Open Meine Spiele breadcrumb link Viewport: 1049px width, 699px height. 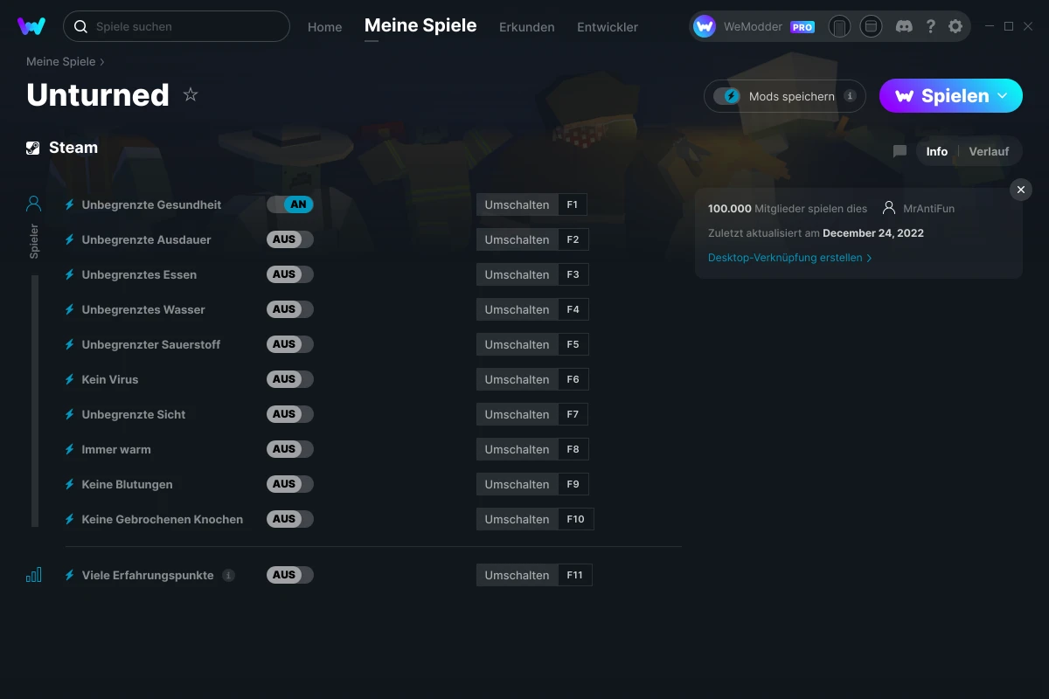point(61,61)
